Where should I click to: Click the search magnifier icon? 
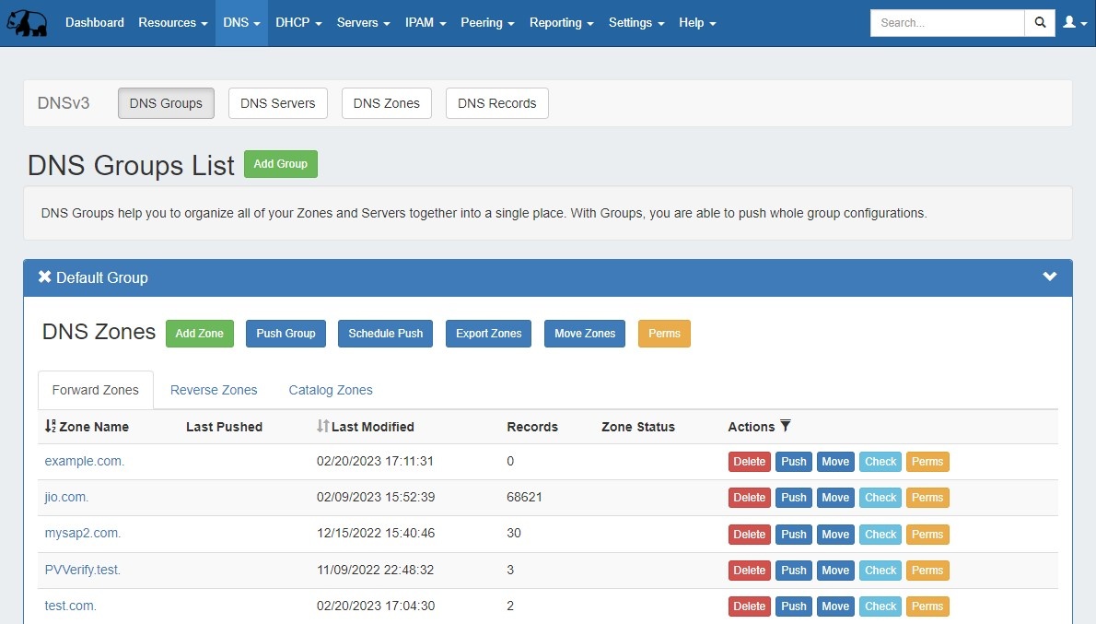tap(1040, 23)
